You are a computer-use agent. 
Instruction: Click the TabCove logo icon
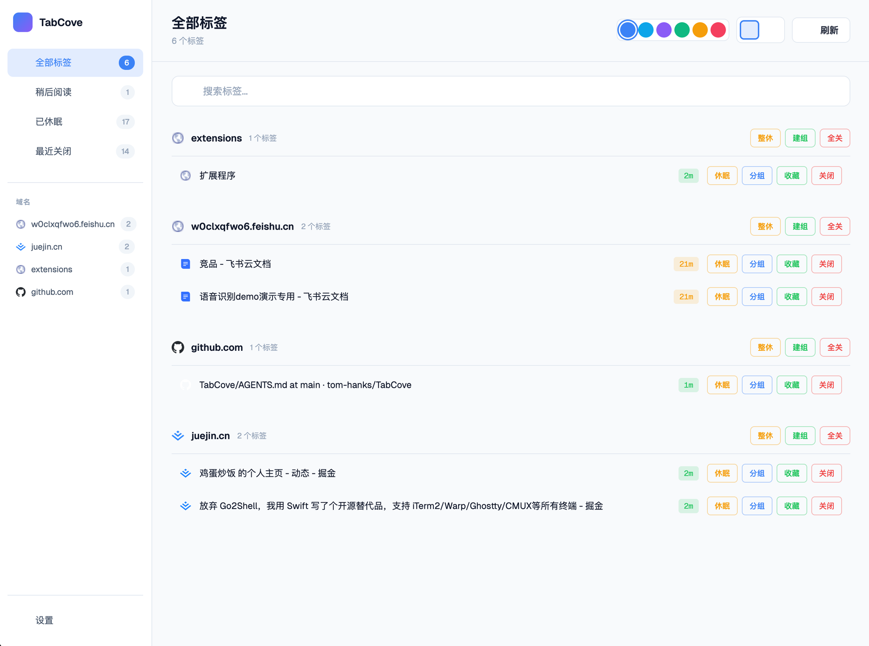point(23,22)
